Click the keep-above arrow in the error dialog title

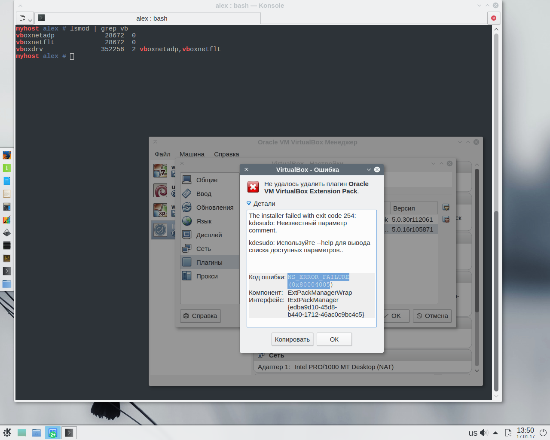(246, 170)
